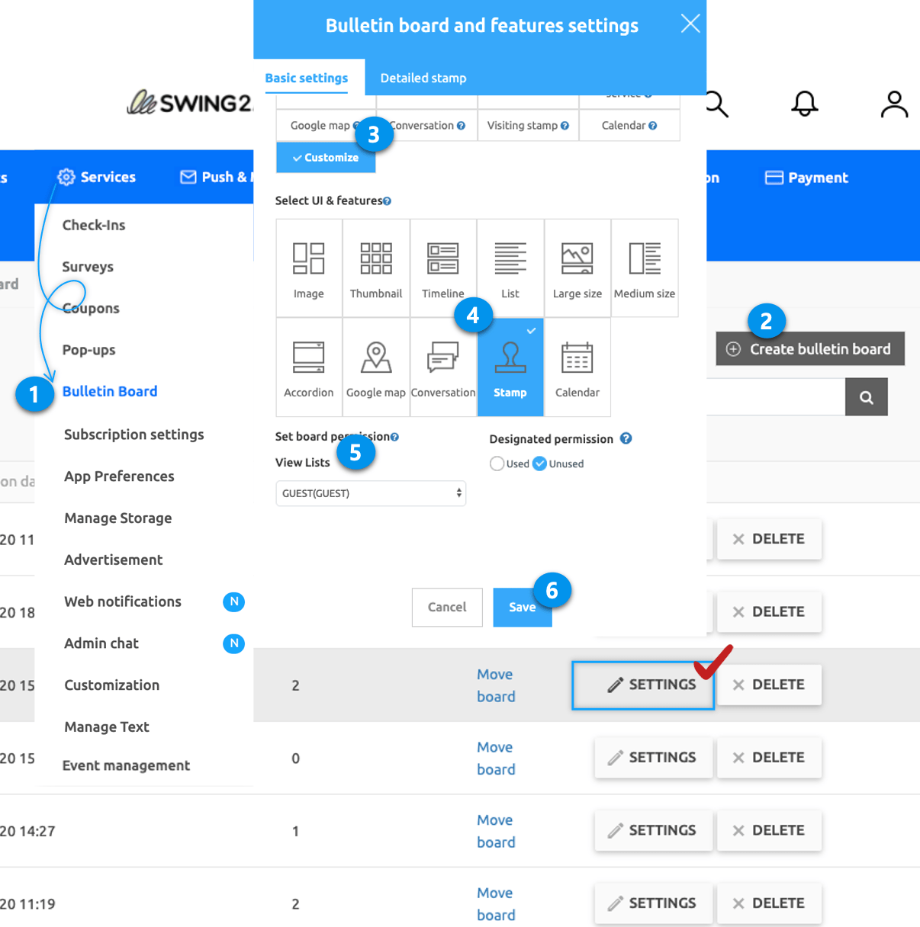Open the View Lists GUEST dropdown
Viewport: 920px width, 927px height.
371,493
